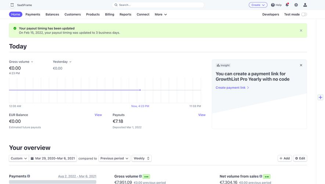Open the Gross volume metric dropdown
Viewport: 325px width, 184px height.
[21, 62]
